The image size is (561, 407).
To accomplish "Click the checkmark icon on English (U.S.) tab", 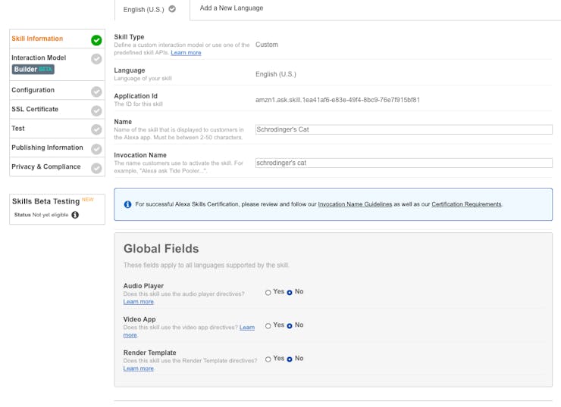I will coord(172,9).
